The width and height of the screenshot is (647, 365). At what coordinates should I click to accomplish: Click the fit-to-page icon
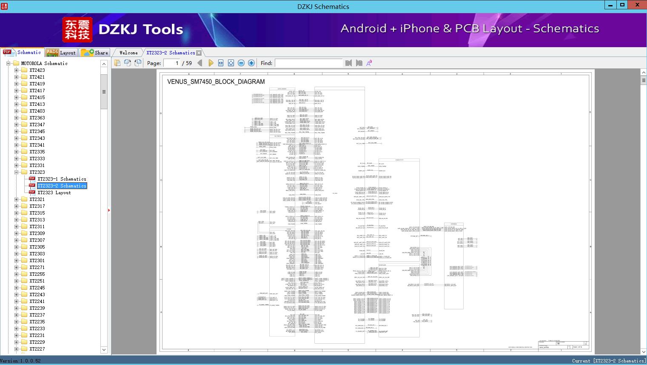click(231, 63)
